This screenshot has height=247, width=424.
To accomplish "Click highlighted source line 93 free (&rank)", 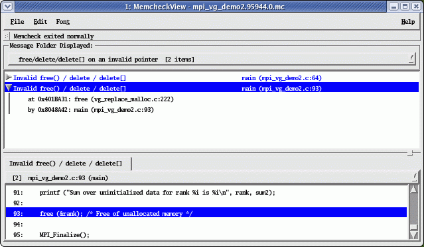I will [206, 213].
